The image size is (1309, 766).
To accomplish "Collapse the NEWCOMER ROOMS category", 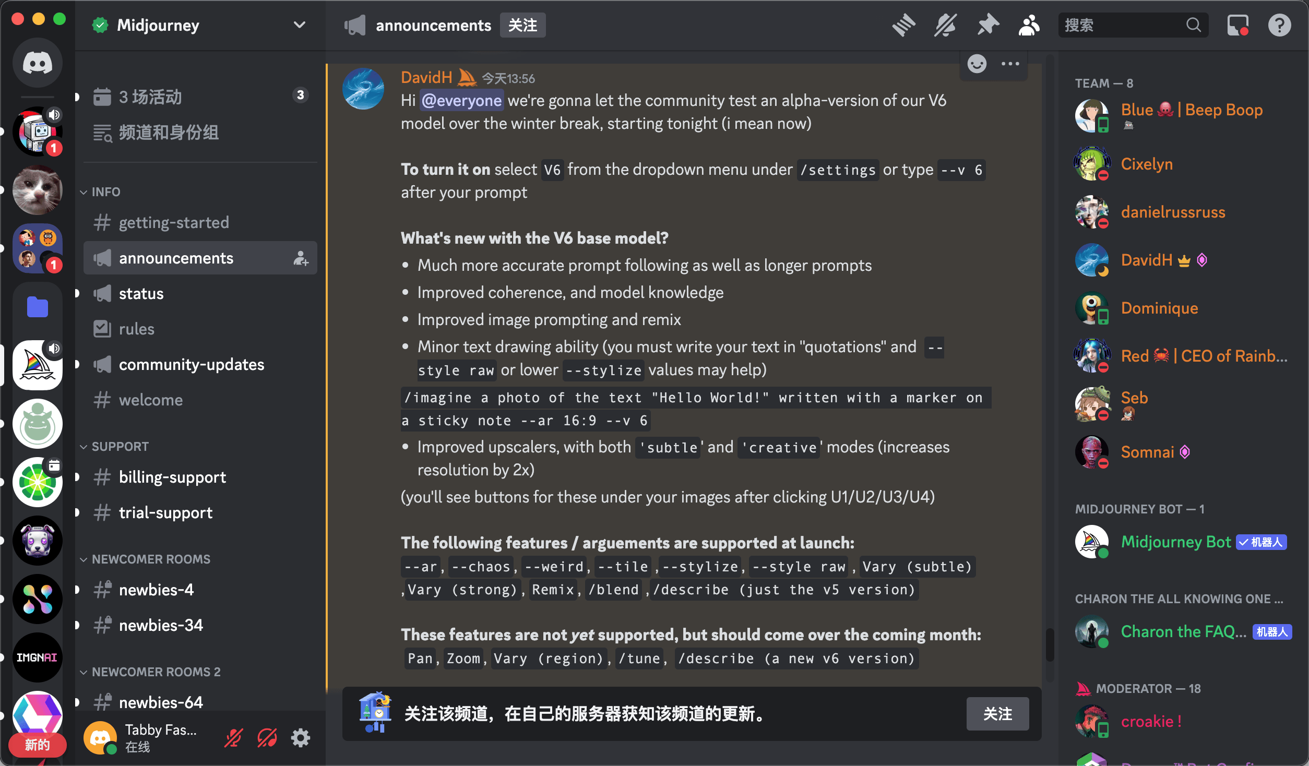I will (x=146, y=559).
